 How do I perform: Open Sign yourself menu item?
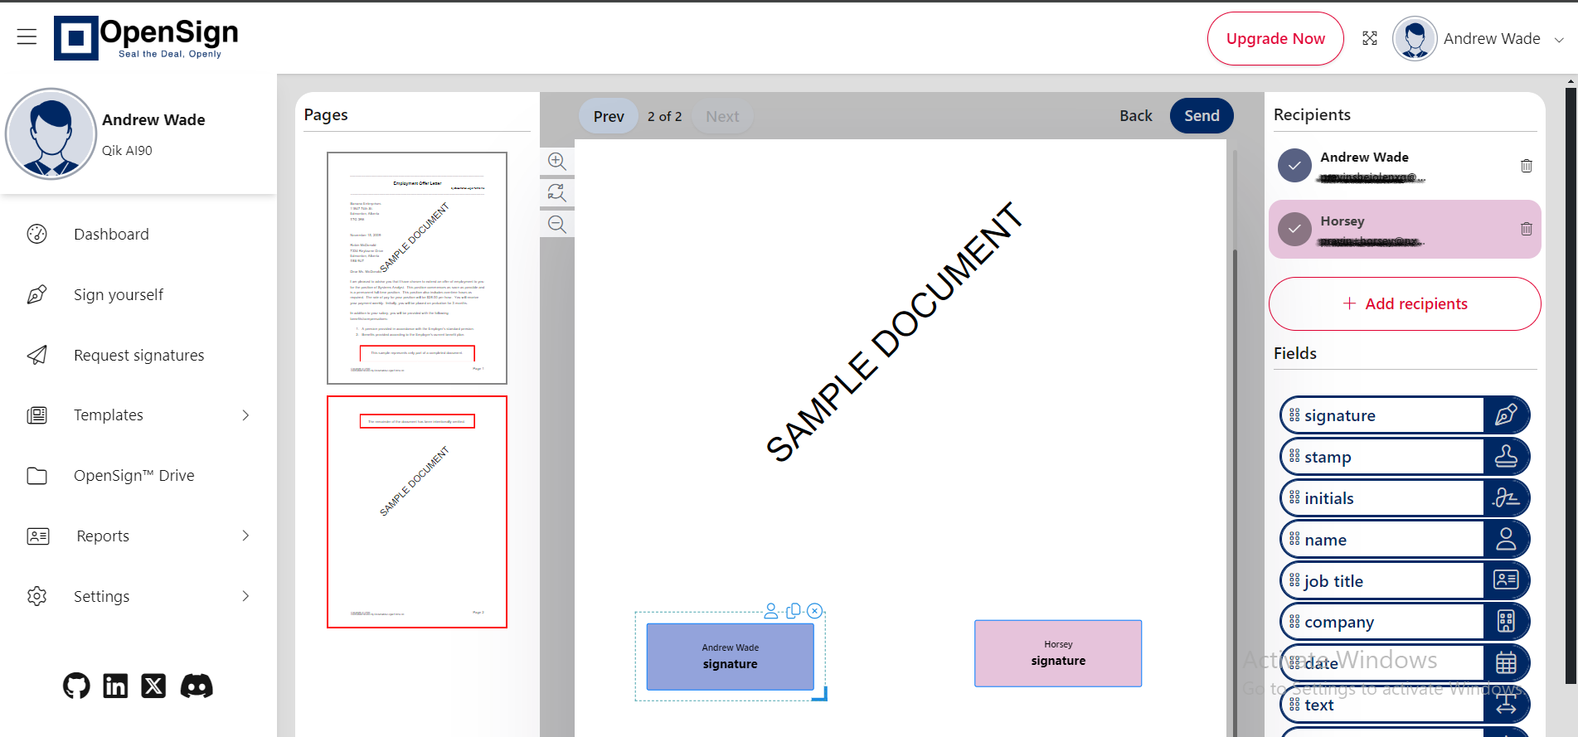[x=118, y=294]
